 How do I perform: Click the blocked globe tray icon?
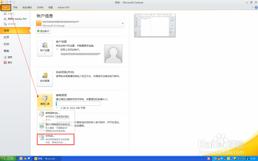215,158
